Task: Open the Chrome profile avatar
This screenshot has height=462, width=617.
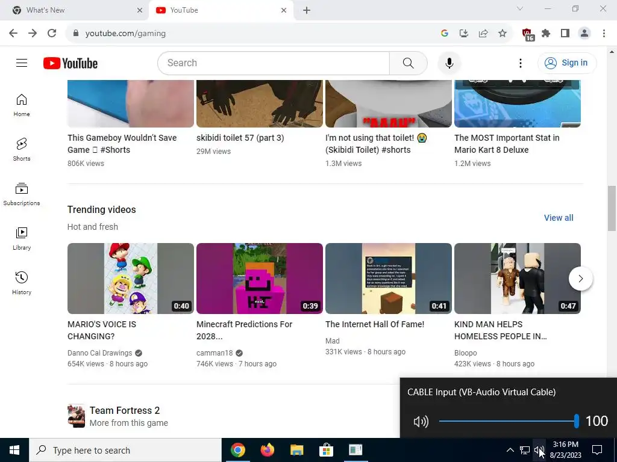Action: [584, 34]
